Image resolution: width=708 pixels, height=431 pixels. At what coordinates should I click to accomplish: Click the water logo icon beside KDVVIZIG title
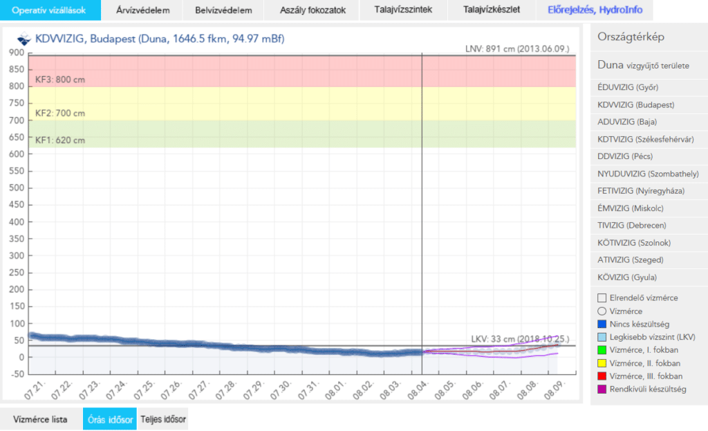[x=24, y=39]
